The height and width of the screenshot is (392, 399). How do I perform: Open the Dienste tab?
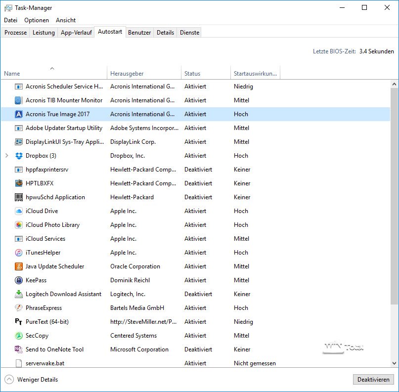click(189, 33)
